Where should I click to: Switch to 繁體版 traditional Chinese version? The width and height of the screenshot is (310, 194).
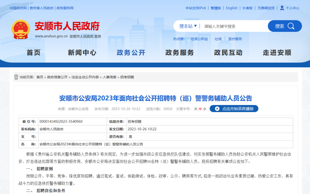pos(216,8)
